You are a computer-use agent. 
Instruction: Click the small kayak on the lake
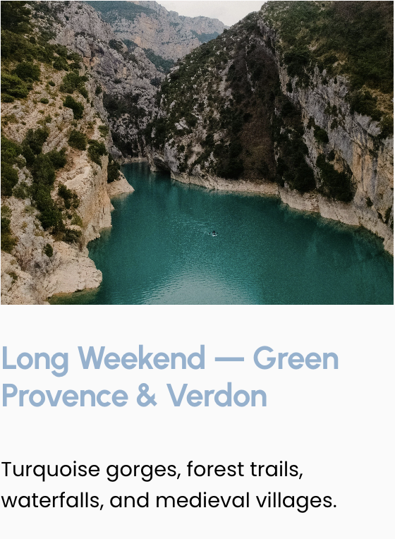214,234
